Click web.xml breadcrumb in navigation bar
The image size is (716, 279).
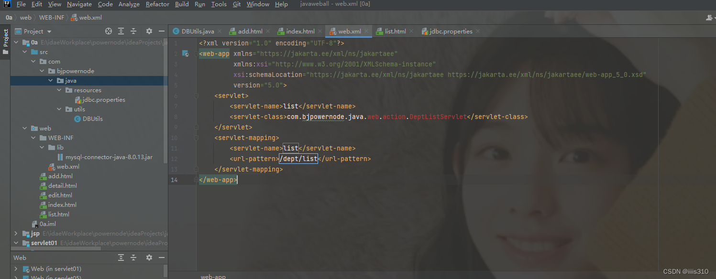pyautogui.click(x=86, y=18)
